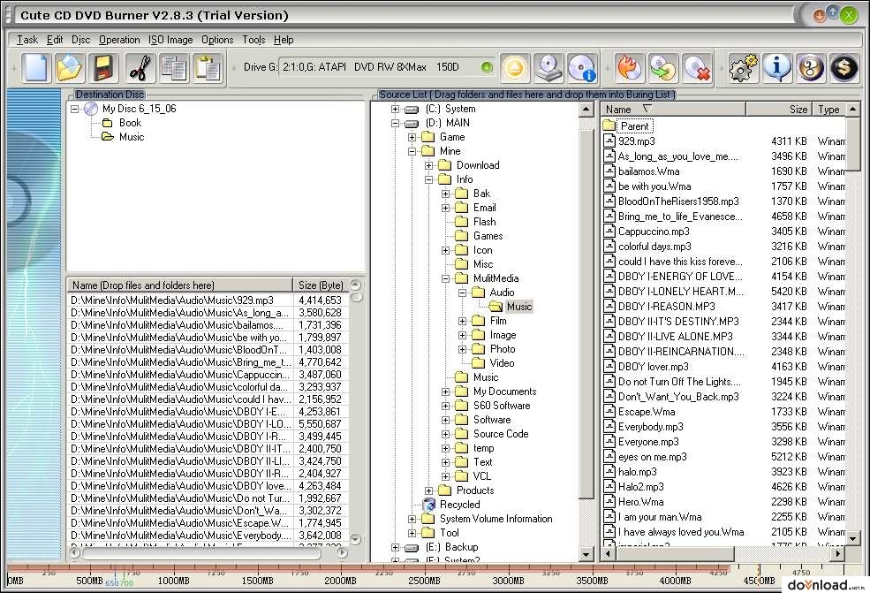Click the Recycled bin icon in tree
Viewport: 870px width, 593px height.
tap(429, 504)
